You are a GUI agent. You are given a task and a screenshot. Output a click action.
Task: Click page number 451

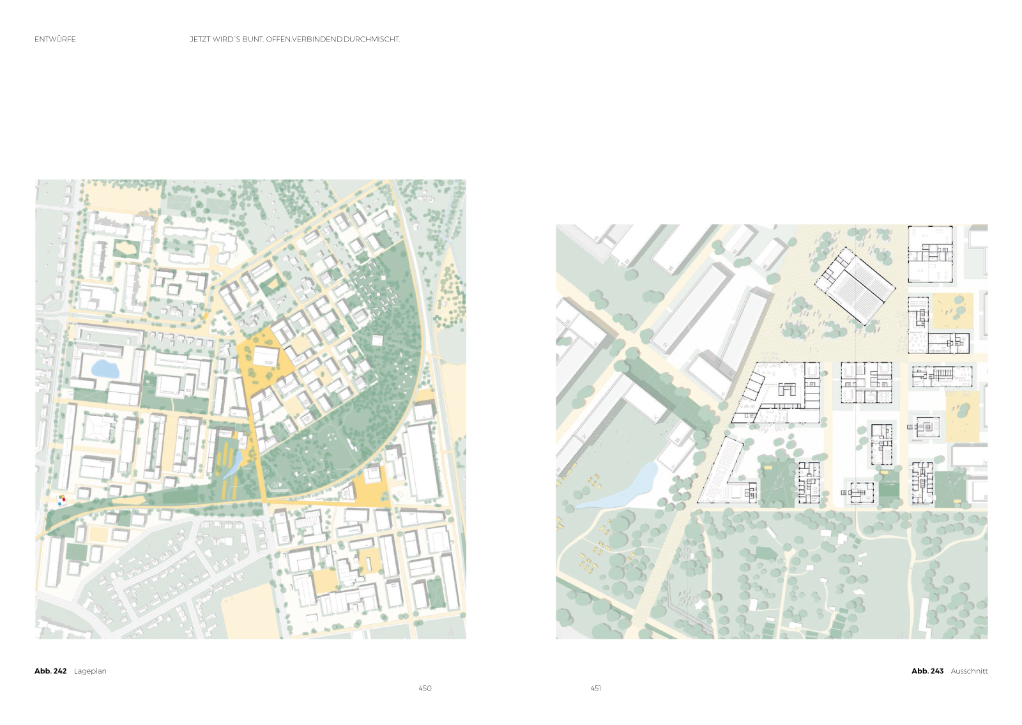click(595, 689)
